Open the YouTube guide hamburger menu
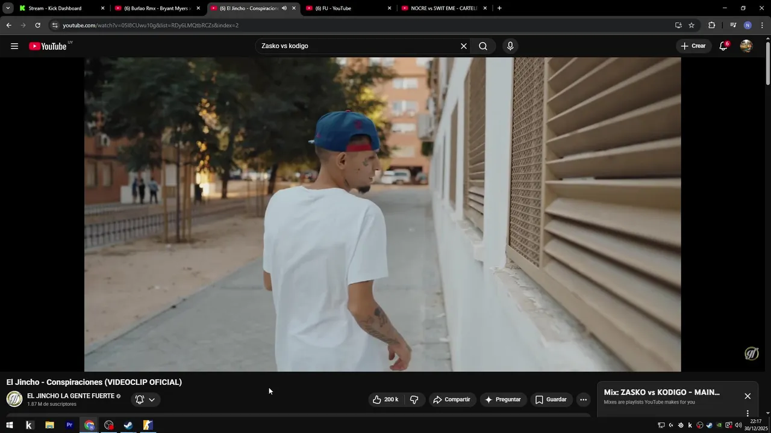 tap(14, 46)
